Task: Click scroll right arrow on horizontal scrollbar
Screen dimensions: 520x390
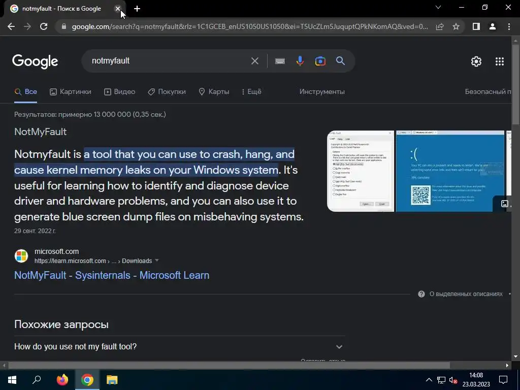Action: tap(507, 366)
